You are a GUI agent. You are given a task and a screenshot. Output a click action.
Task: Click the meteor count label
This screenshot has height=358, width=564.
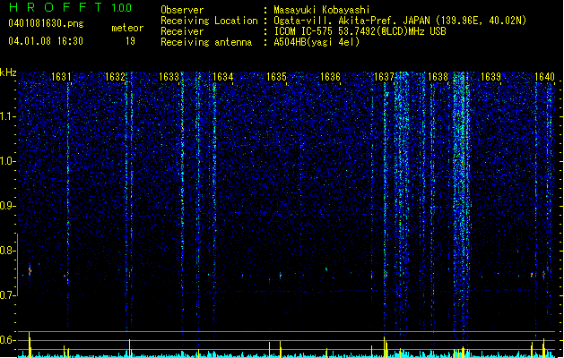pyautogui.click(x=127, y=28)
